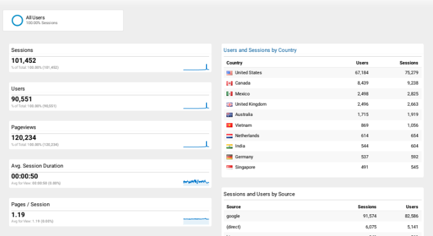Select the Canada country name
This screenshot has height=236, width=433.
click(x=242, y=83)
